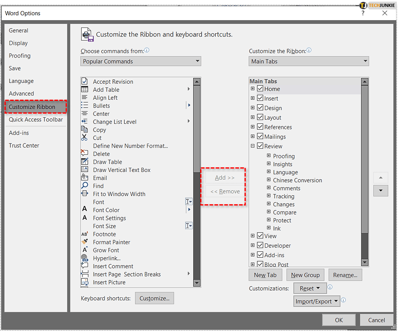Open the Quick Access Toolbar section
The width and height of the screenshot is (398, 331).
tap(36, 119)
